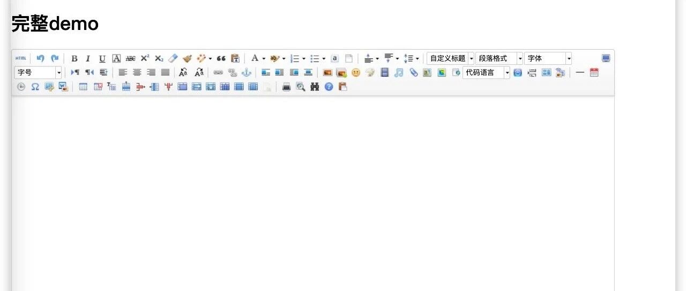Image resolution: width=686 pixels, height=291 pixels.
Task: Set right-to-left text direction
Action: tap(90, 72)
